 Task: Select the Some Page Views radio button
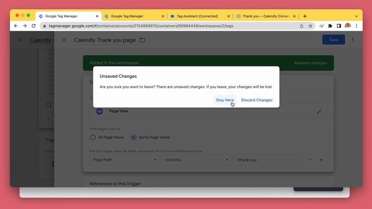tap(134, 138)
